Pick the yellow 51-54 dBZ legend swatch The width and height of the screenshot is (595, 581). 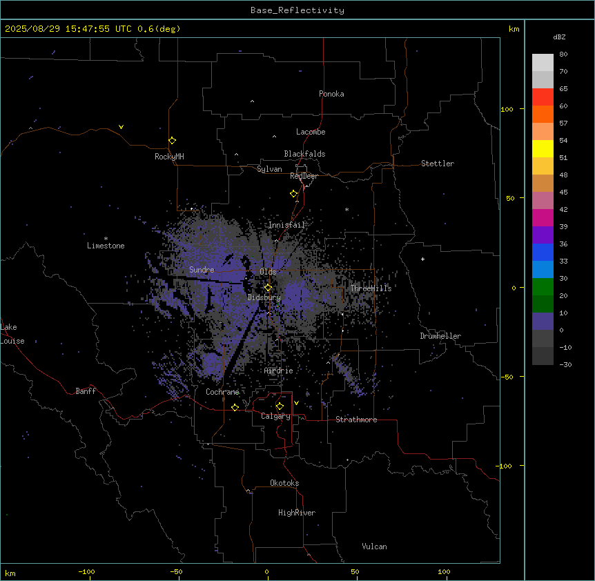pyautogui.click(x=543, y=148)
